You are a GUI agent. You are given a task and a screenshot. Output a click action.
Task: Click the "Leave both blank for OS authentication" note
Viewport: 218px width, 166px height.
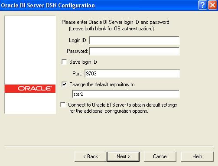point(111,29)
